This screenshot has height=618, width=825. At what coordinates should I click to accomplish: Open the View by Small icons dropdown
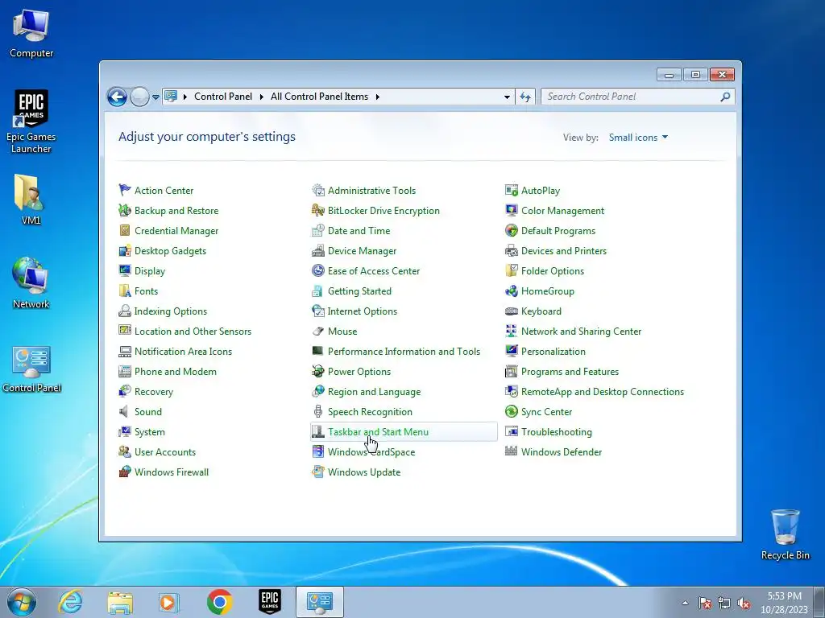pos(638,137)
